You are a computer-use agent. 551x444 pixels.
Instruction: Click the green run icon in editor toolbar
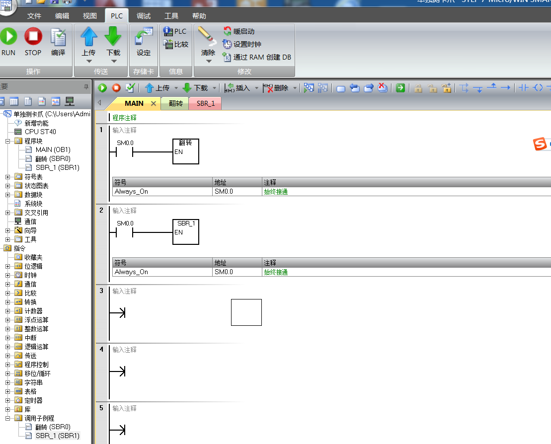pos(102,88)
